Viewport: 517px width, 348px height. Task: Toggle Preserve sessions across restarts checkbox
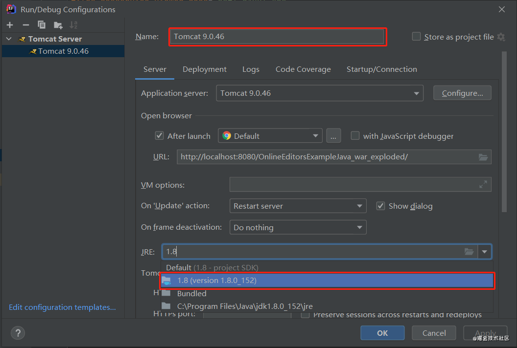pyautogui.click(x=305, y=315)
